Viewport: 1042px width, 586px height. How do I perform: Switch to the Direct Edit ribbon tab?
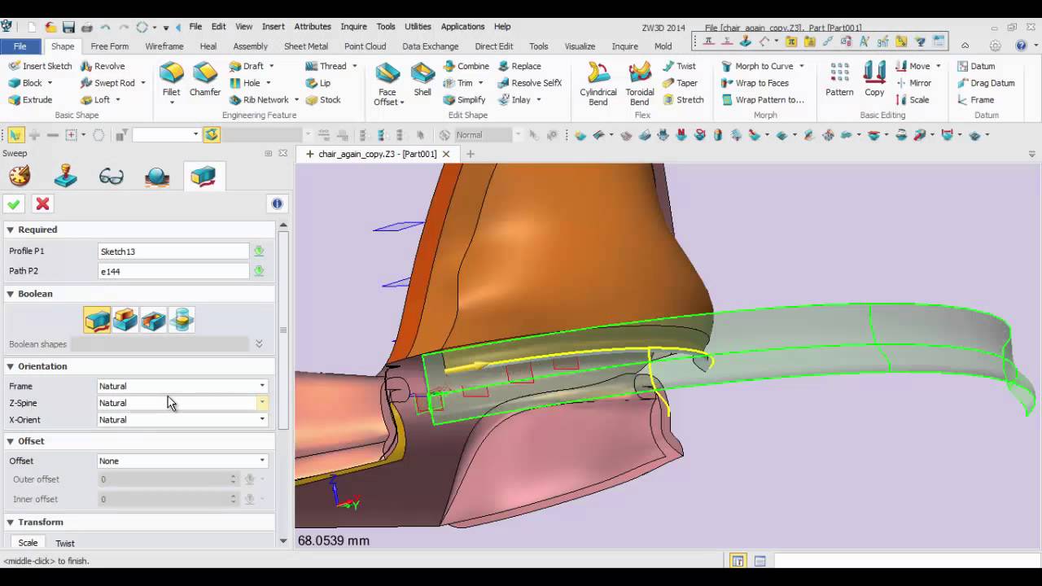(494, 46)
